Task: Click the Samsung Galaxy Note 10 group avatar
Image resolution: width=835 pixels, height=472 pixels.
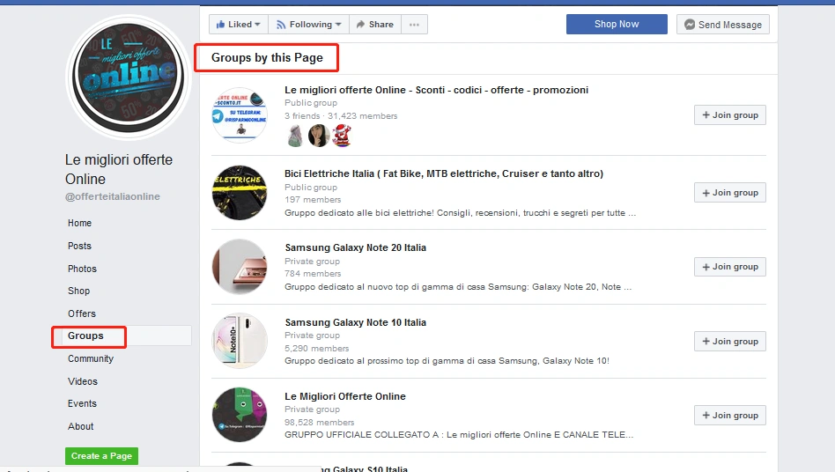Action: 239,341
